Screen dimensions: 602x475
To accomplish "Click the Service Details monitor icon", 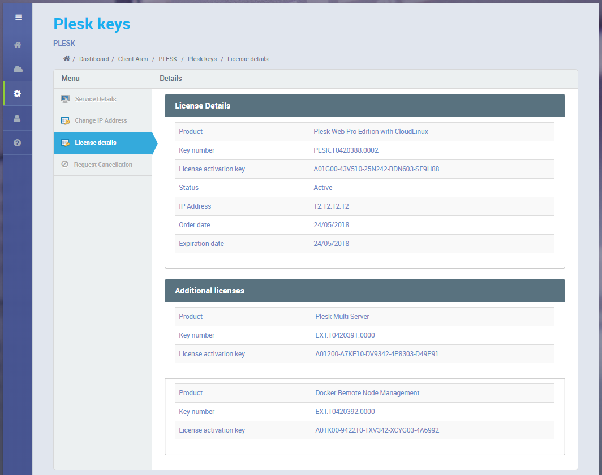I will click(65, 99).
